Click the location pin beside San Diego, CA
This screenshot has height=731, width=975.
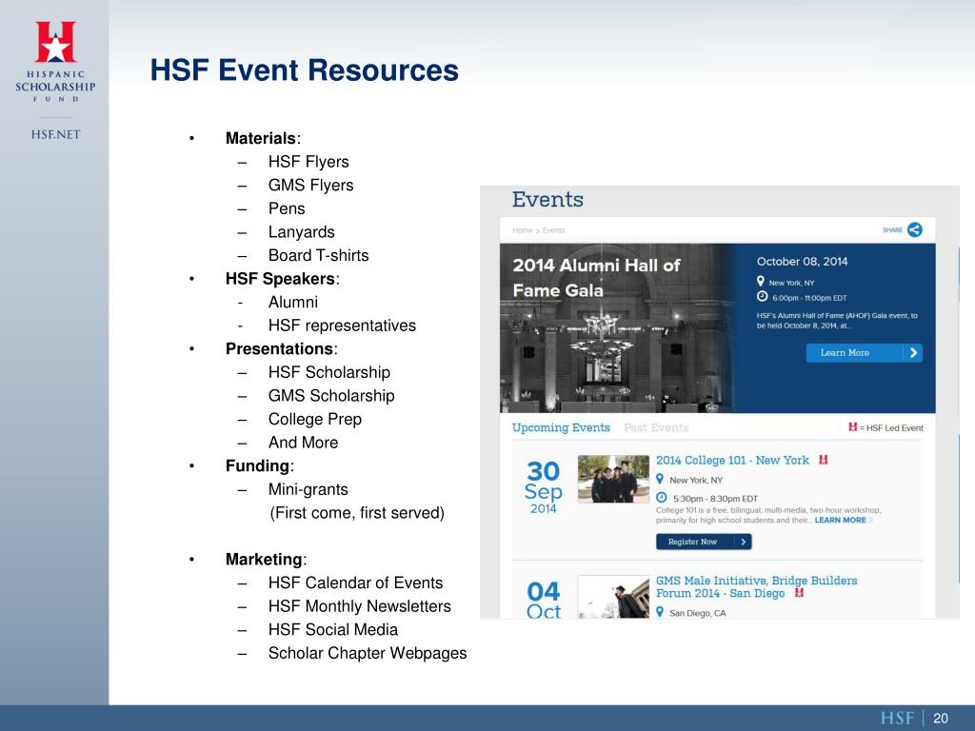[661, 612]
